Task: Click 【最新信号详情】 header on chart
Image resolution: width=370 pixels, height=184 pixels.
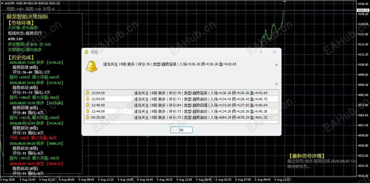Action: click(307, 156)
